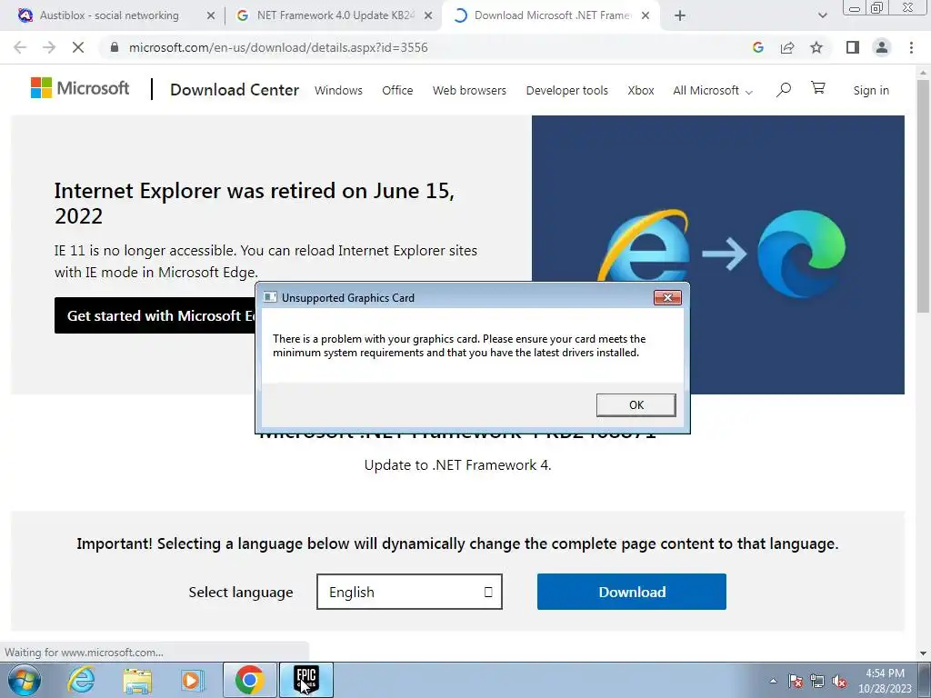931x698 pixels.
Task: Open Chrome side panel
Action: pos(853,47)
